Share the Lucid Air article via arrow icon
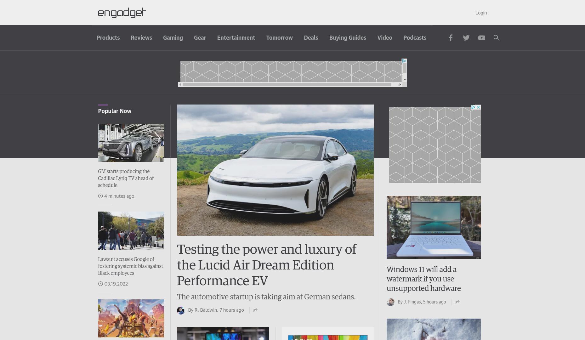 coord(255,310)
